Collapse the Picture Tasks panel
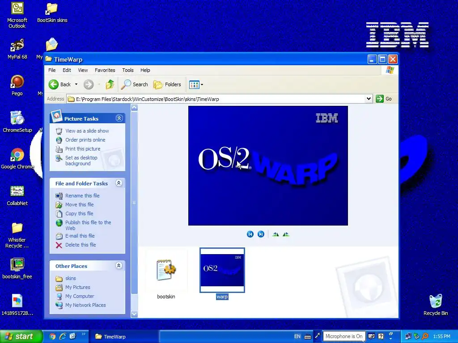Screen dimensions: 458x343 pyautogui.click(x=119, y=118)
